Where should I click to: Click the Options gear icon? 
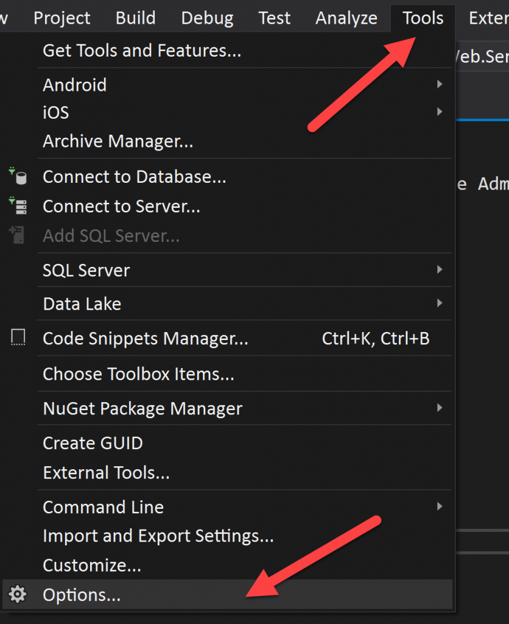[18, 595]
